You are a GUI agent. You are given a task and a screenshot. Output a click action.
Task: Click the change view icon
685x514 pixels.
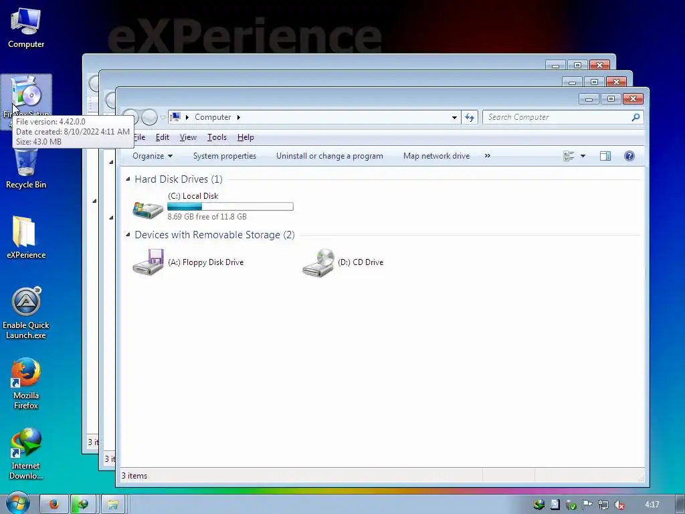point(569,156)
